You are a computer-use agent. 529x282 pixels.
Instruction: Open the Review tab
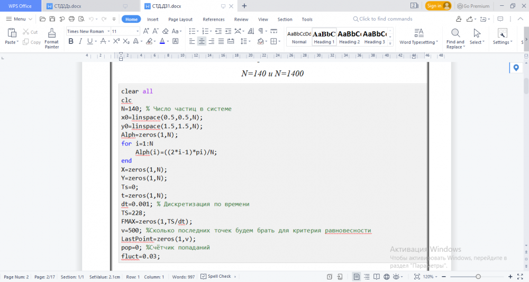coord(241,19)
